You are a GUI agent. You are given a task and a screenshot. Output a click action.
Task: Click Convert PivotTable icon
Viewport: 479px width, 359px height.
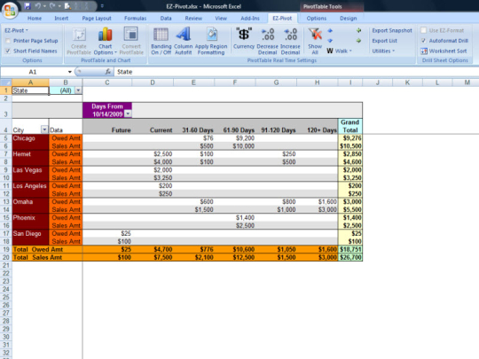tap(131, 35)
